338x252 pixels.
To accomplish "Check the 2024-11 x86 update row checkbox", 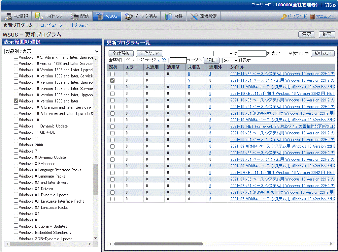I will pos(112,74).
